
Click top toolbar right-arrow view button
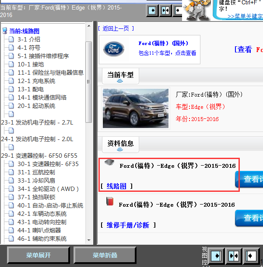tap(152, 10)
